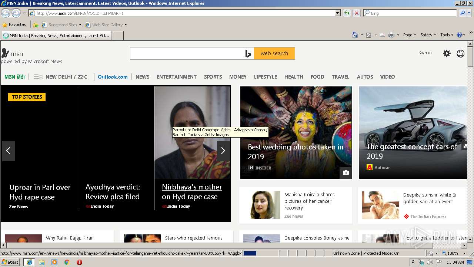Go to previous top story with left arrow
The width and height of the screenshot is (474, 267).
tap(8, 151)
